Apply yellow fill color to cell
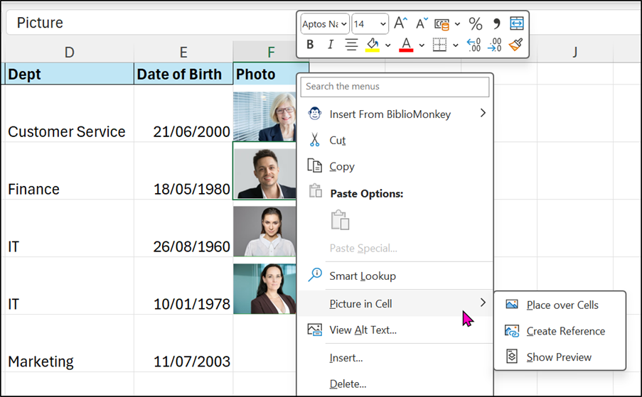Viewport: 642px width, 397px height. pyautogui.click(x=372, y=45)
